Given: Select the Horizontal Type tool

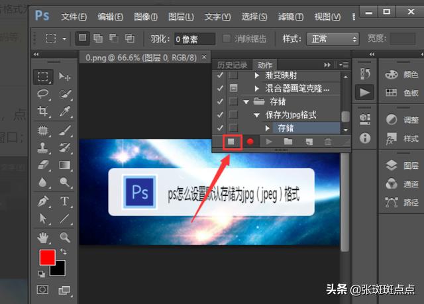Looking at the screenshot, I should 65,201.
